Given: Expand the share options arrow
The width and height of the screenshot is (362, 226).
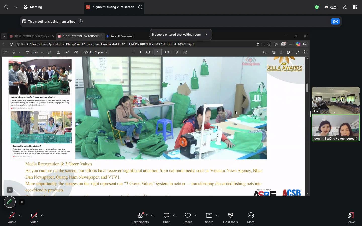Looking at the screenshot, I should pos(217,215).
